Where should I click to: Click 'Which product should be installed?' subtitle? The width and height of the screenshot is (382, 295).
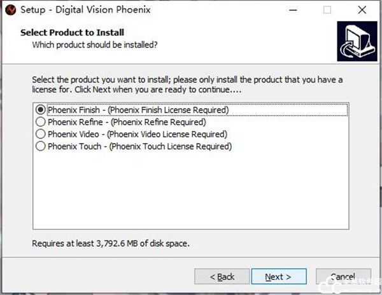[95, 45]
